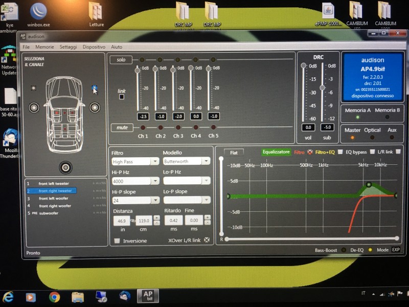Select front left woofer in channel list
409x307 pixels.
[54, 199]
